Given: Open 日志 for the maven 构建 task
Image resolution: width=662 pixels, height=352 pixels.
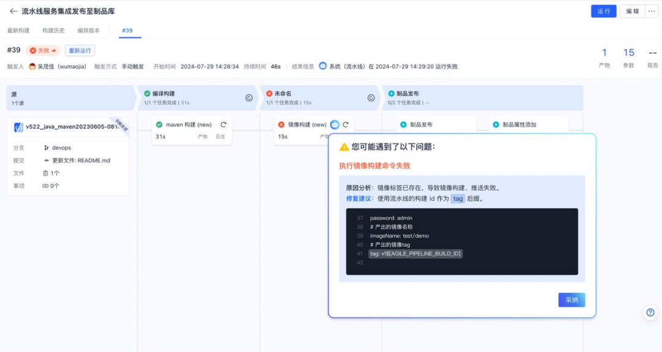Looking at the screenshot, I should pos(220,137).
